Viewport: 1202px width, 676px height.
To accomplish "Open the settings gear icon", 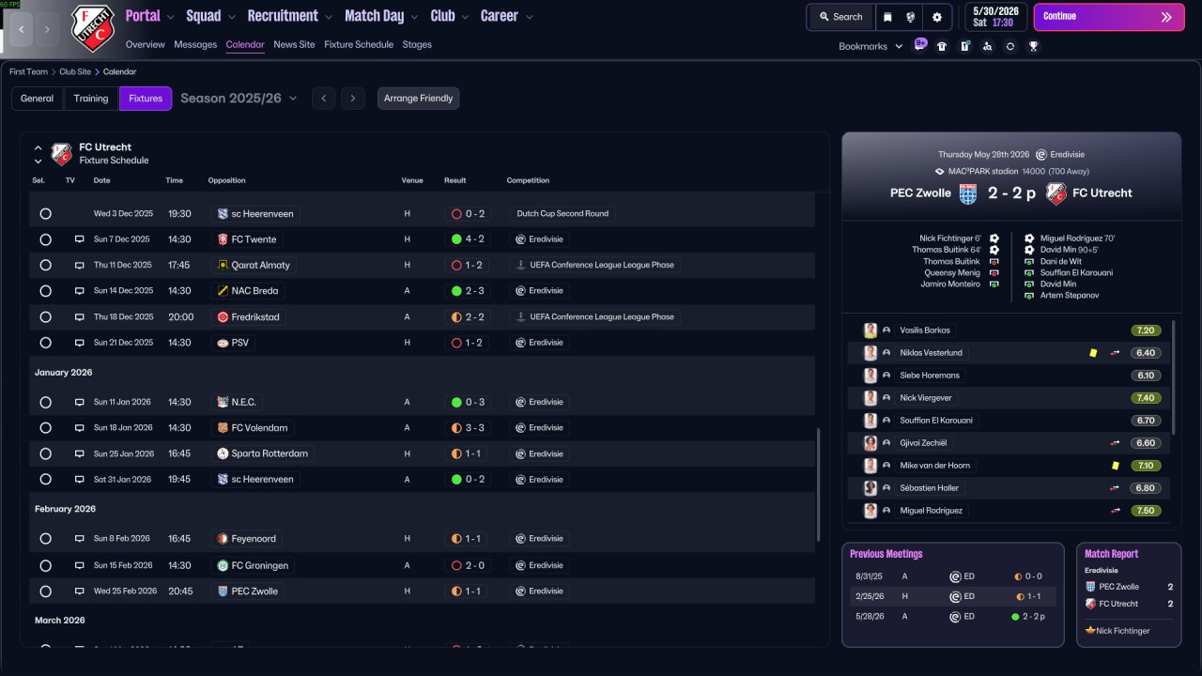I will click(936, 17).
